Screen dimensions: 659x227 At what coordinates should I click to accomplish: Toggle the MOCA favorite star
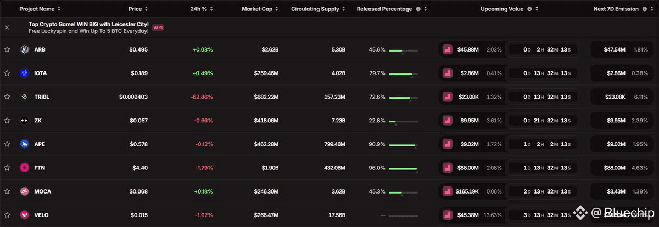pyautogui.click(x=7, y=191)
